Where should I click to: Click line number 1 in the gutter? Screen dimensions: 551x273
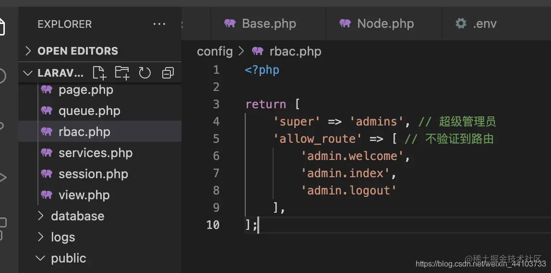216,70
